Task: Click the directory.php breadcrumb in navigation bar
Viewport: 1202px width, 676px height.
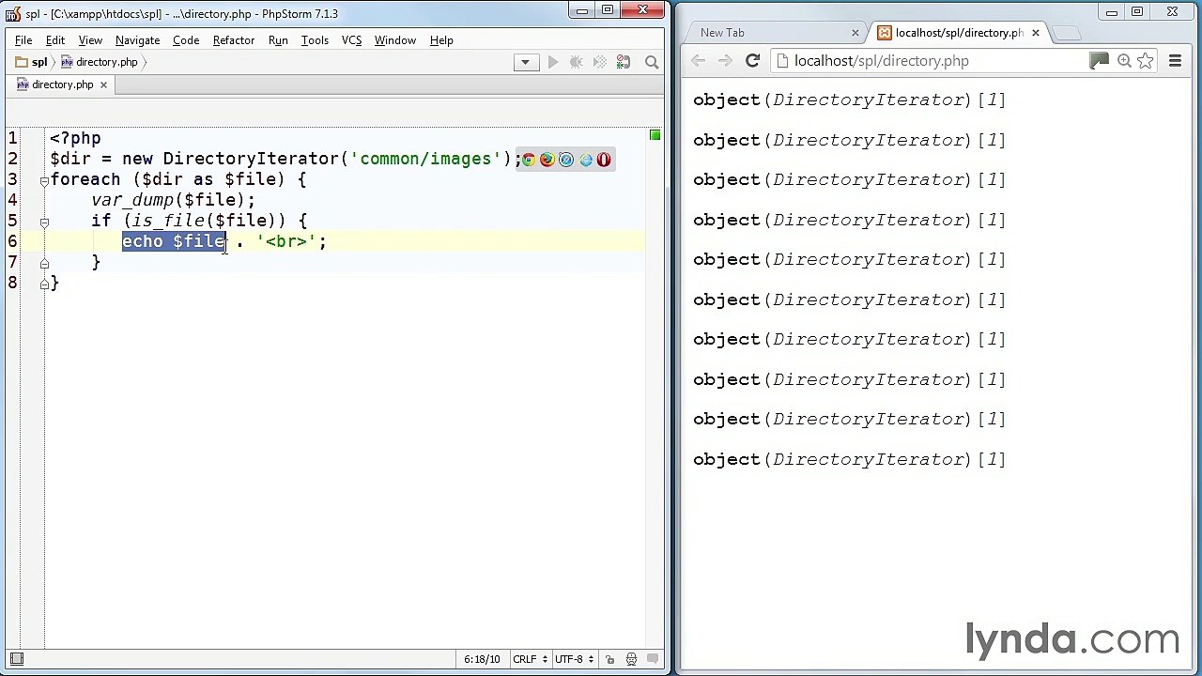Action: (x=100, y=62)
